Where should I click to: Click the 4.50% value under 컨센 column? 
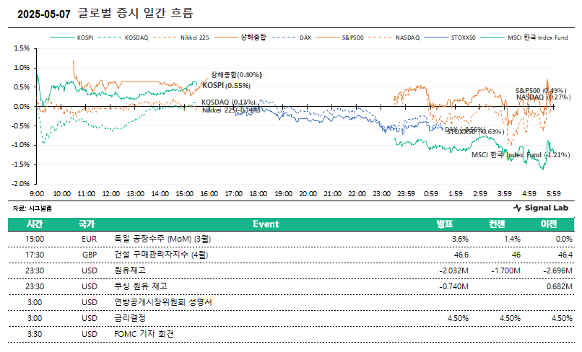pyautogui.click(x=510, y=318)
